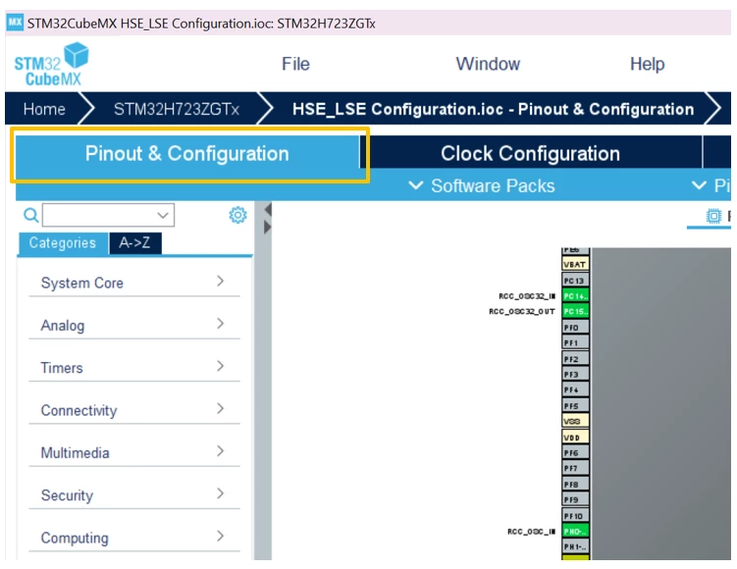
Task: Select PF4 pin
Action: coord(575,390)
